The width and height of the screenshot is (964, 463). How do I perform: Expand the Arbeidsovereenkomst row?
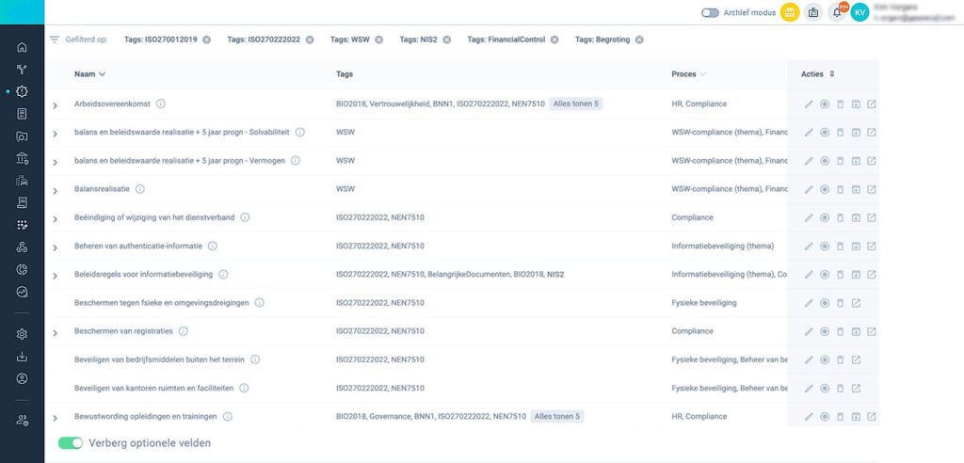pos(55,104)
